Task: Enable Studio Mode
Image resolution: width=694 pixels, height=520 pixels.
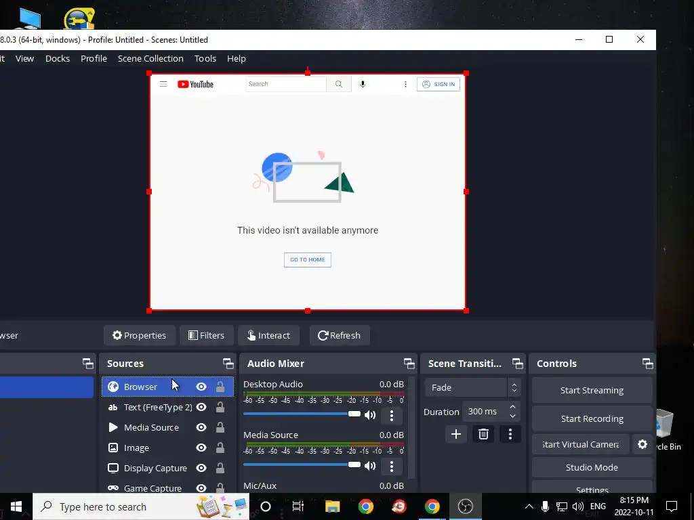Action: [x=592, y=467]
